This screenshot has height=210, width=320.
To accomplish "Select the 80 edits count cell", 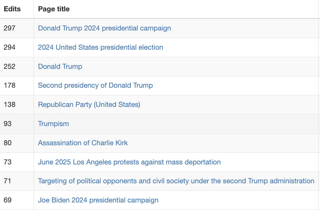I will pyautogui.click(x=8, y=143).
